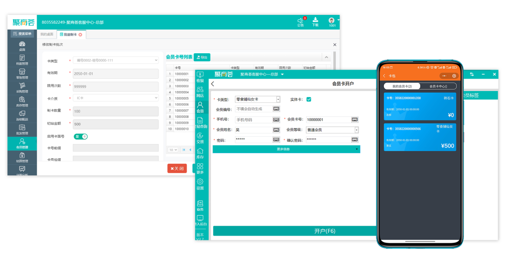Viewport: 505px width, 259px height.
Task: Select the 收银 cashier icon
Action: 200,77
